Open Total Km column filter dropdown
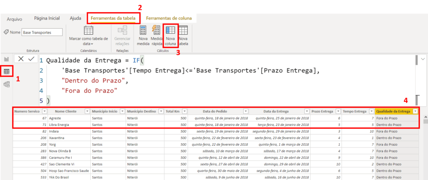 point(185,111)
